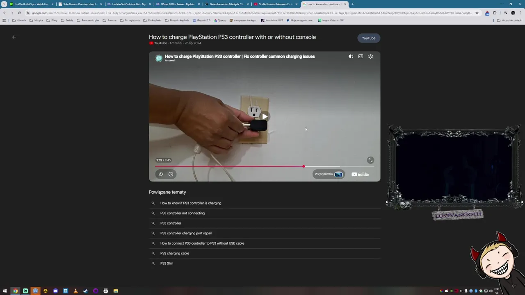Open the tab search dropdown arrow

click(x=4, y=4)
